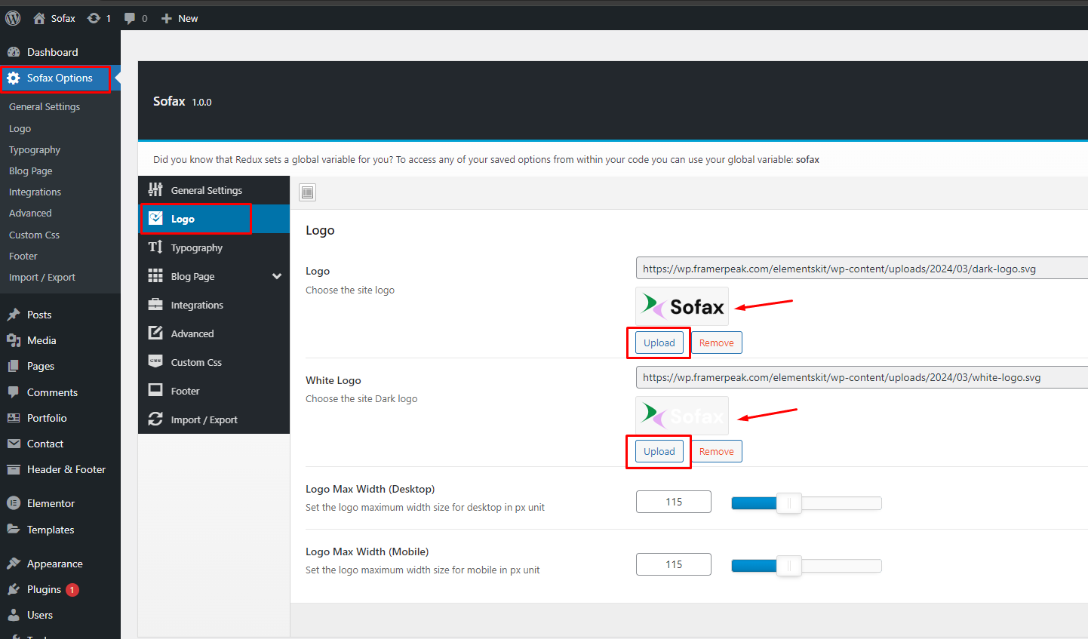The width and height of the screenshot is (1088, 639).
Task: Open Logo submenu link in sidebar
Action: coord(20,128)
